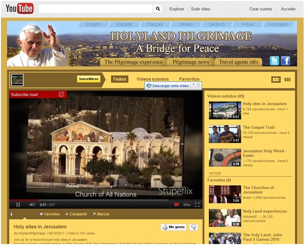306x245 pixels.
Task: Click Compartir under the video
Action: coord(76,214)
